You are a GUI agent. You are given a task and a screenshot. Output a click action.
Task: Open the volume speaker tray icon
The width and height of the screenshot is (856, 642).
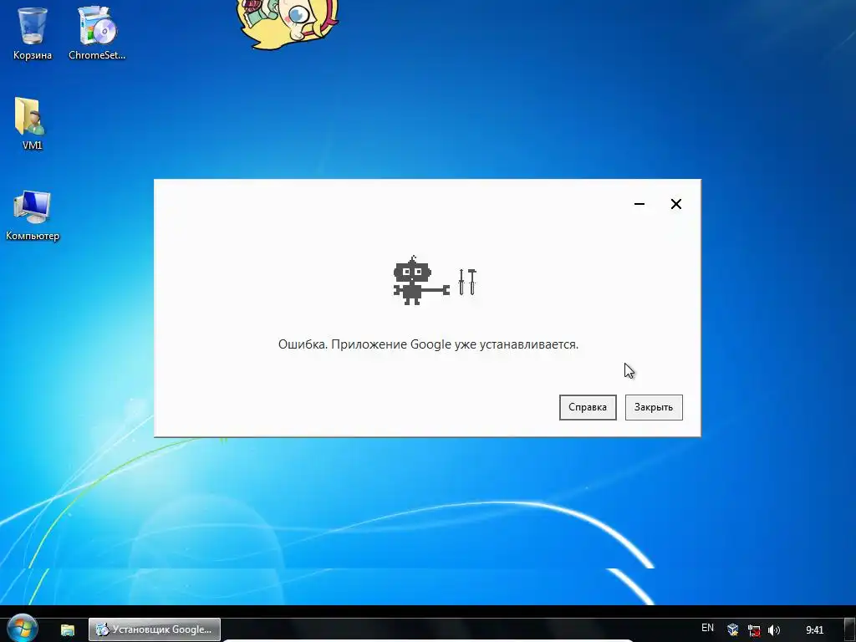[773, 630]
